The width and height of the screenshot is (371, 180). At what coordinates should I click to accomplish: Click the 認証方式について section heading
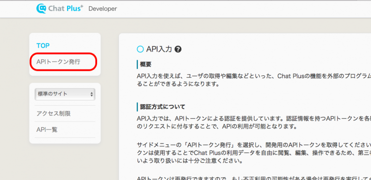(x=162, y=107)
